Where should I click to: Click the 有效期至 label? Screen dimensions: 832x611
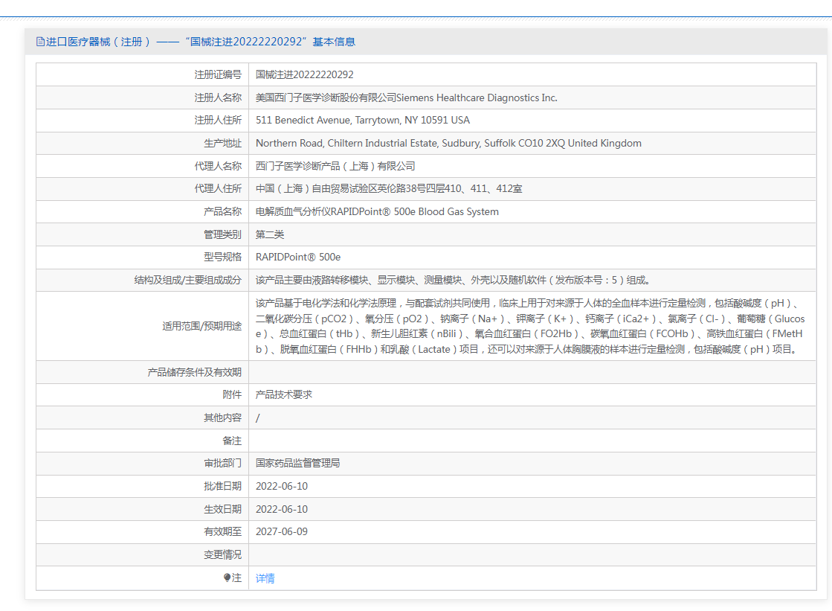click(222, 532)
